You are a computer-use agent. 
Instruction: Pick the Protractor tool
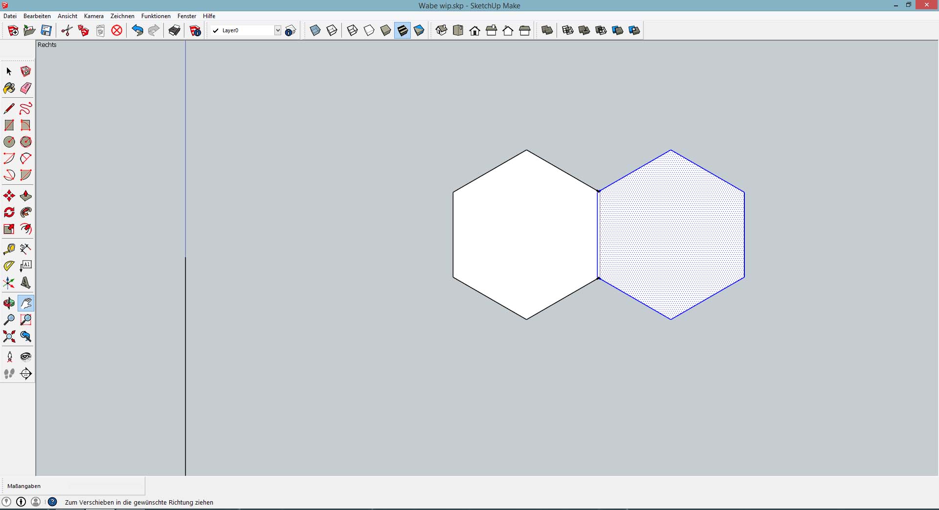pos(9,266)
